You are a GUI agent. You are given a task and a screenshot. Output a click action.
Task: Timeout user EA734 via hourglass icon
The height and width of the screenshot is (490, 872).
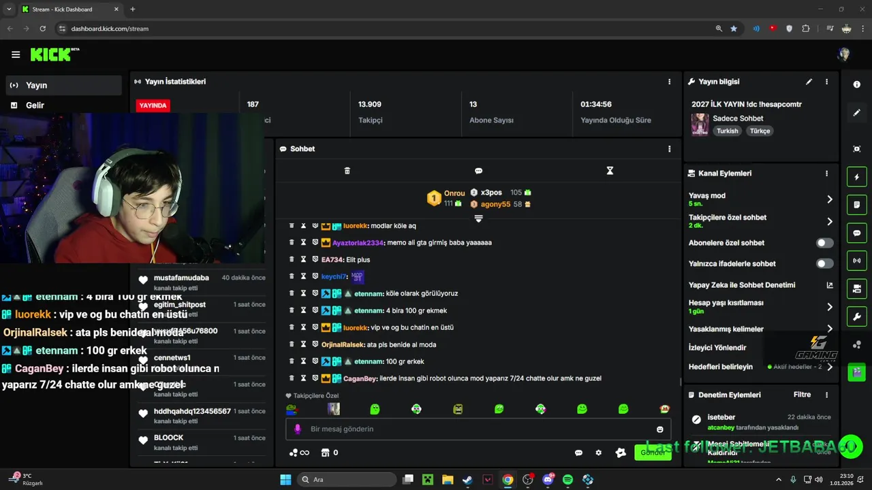click(303, 259)
